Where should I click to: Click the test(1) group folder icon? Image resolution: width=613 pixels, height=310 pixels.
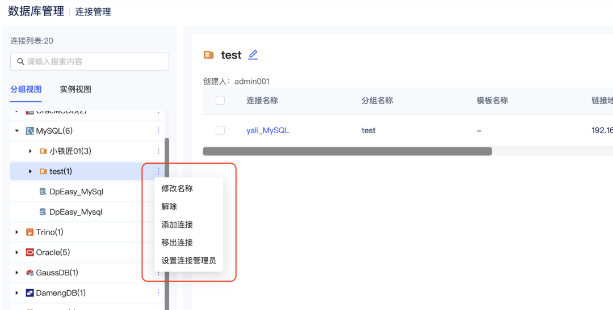pos(43,171)
